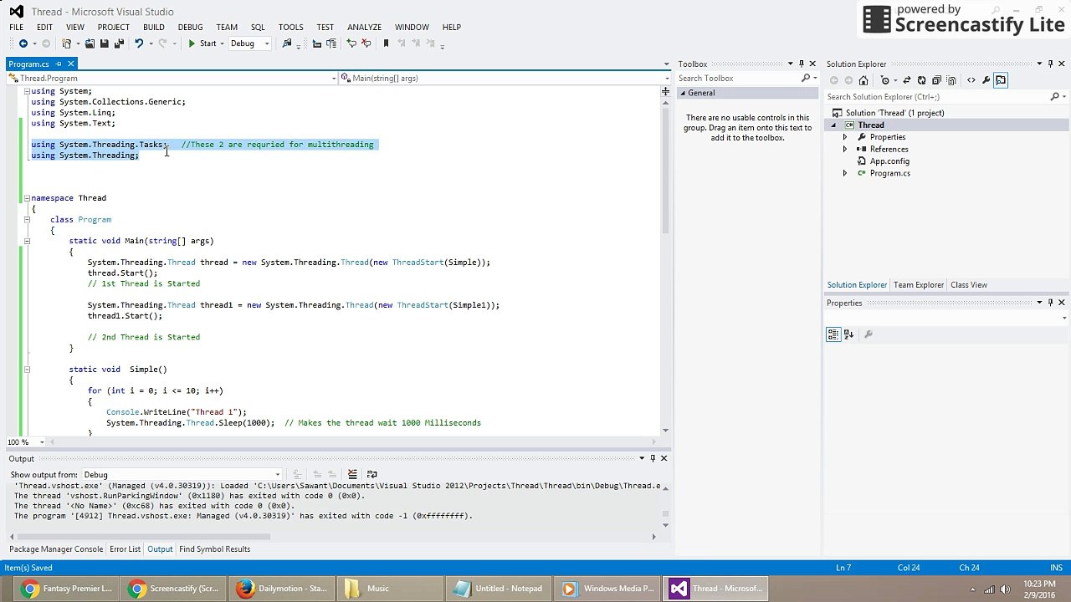
Task: Switch to the Error List tab
Action: (x=125, y=549)
